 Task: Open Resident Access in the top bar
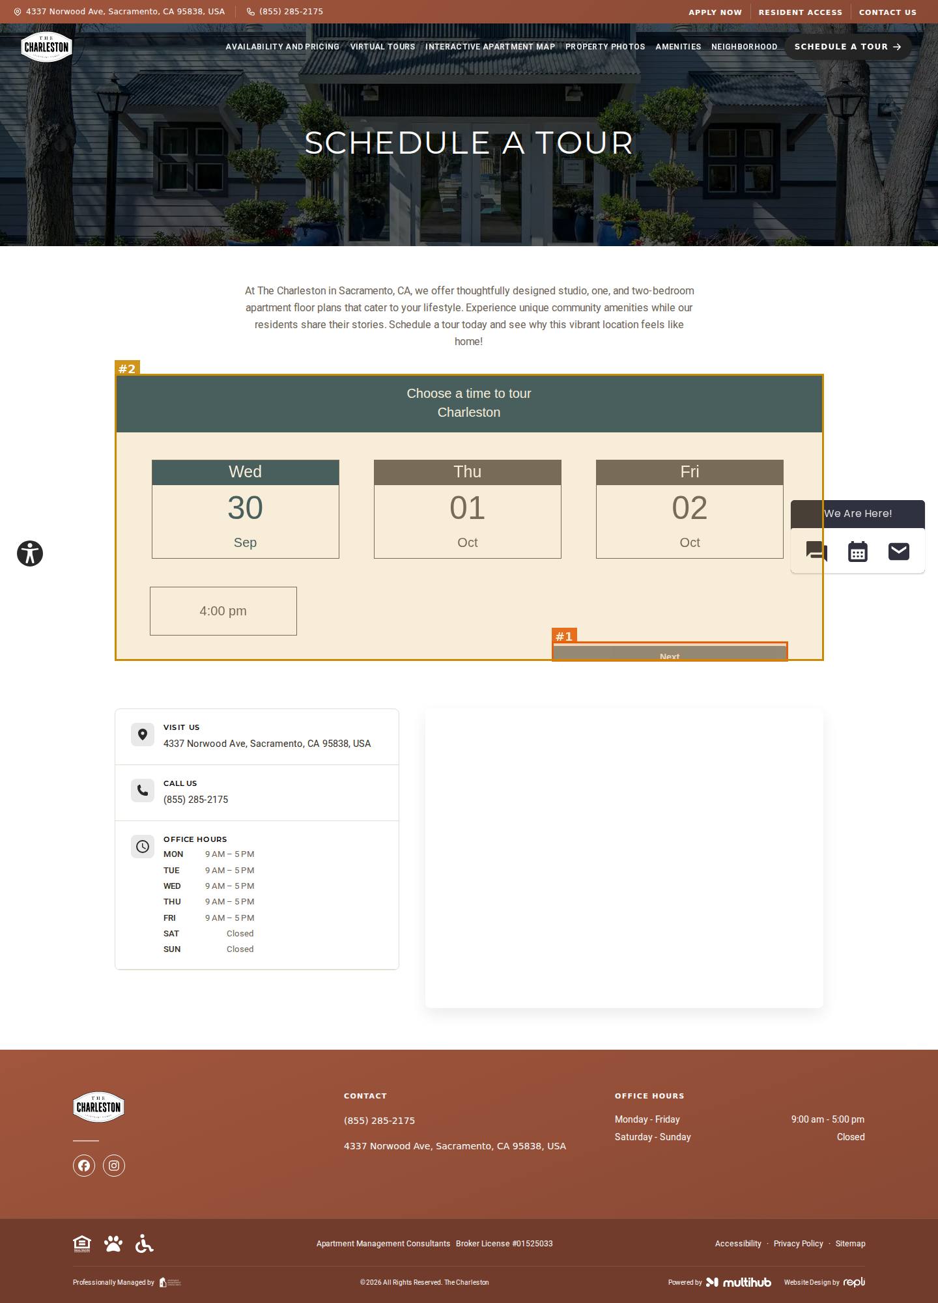801,12
